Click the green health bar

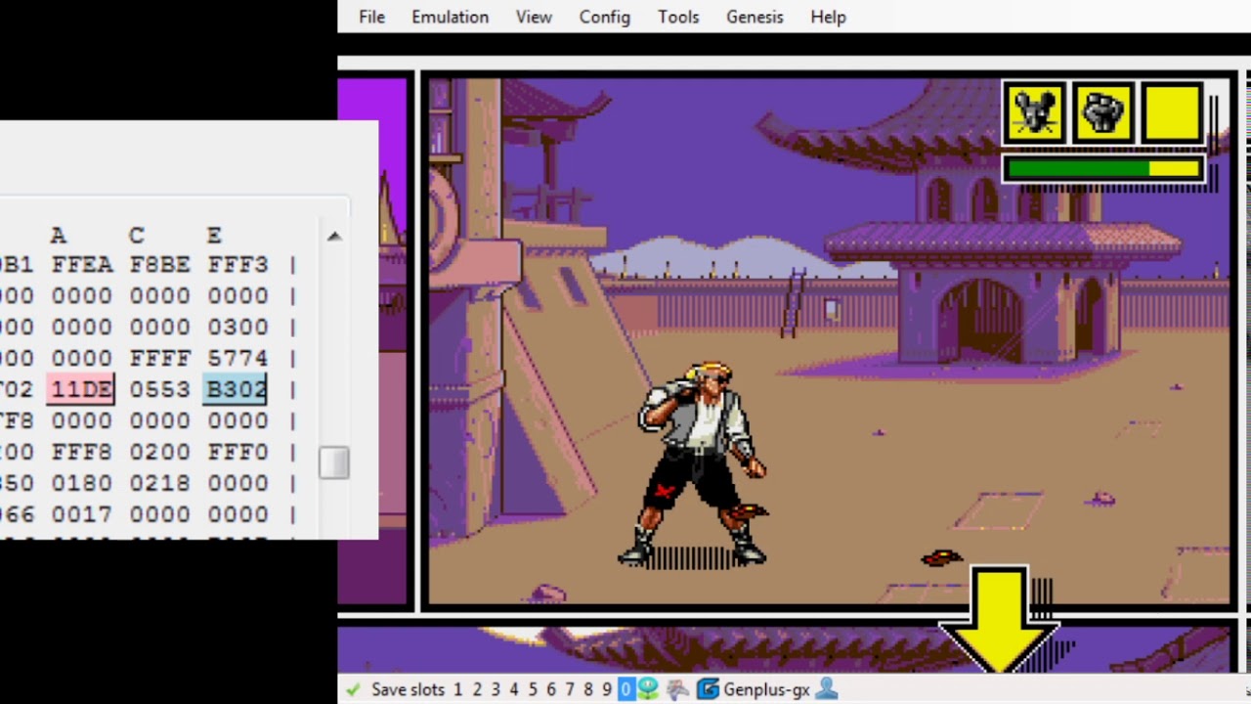1103,169
